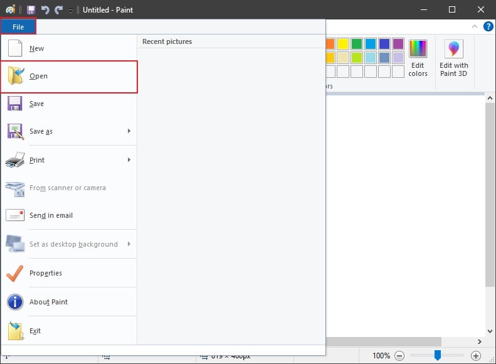
Task: Click the orange checkmark Properties icon
Action: tap(14, 273)
